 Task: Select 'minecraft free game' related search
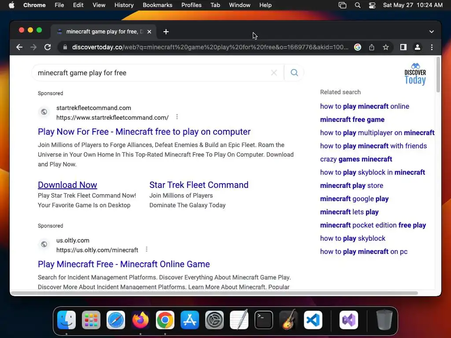352,120
